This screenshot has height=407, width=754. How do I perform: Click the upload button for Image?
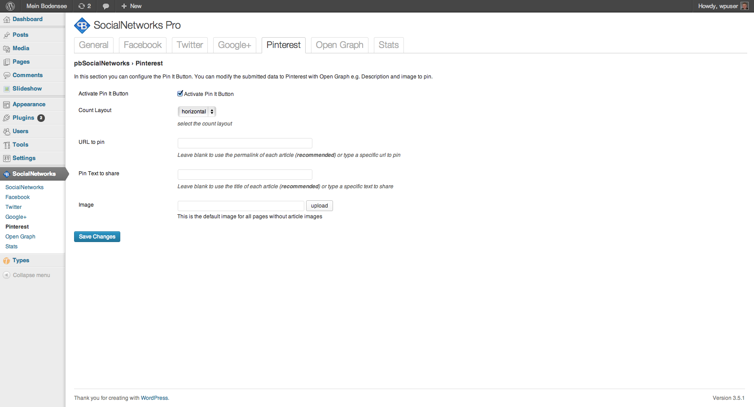[x=320, y=206]
